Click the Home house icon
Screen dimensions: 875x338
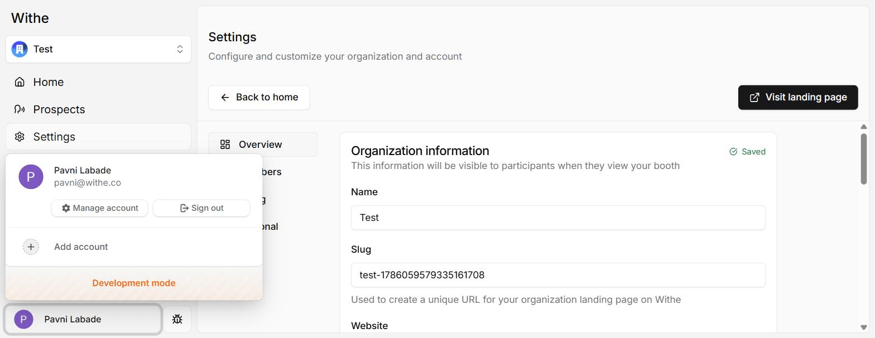20,82
